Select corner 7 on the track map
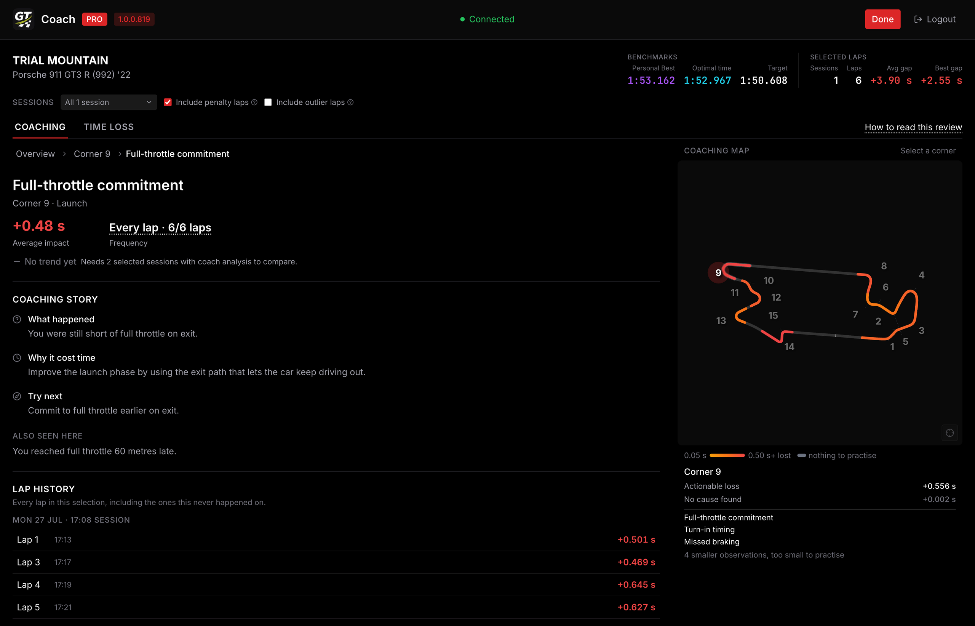This screenshot has height=626, width=975. click(x=855, y=314)
